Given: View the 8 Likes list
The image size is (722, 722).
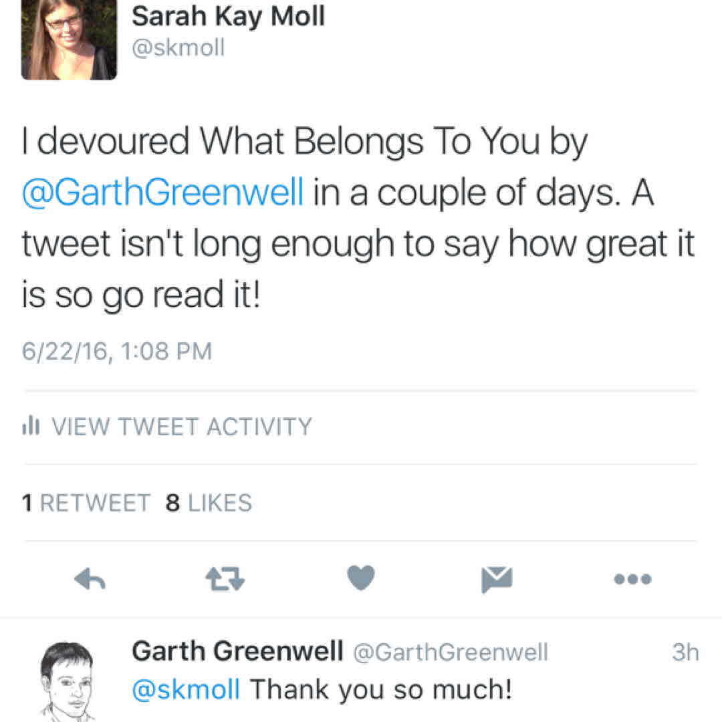Looking at the screenshot, I should [x=209, y=503].
